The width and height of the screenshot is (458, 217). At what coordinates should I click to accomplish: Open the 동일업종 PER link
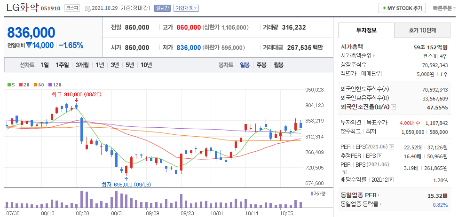(359, 195)
